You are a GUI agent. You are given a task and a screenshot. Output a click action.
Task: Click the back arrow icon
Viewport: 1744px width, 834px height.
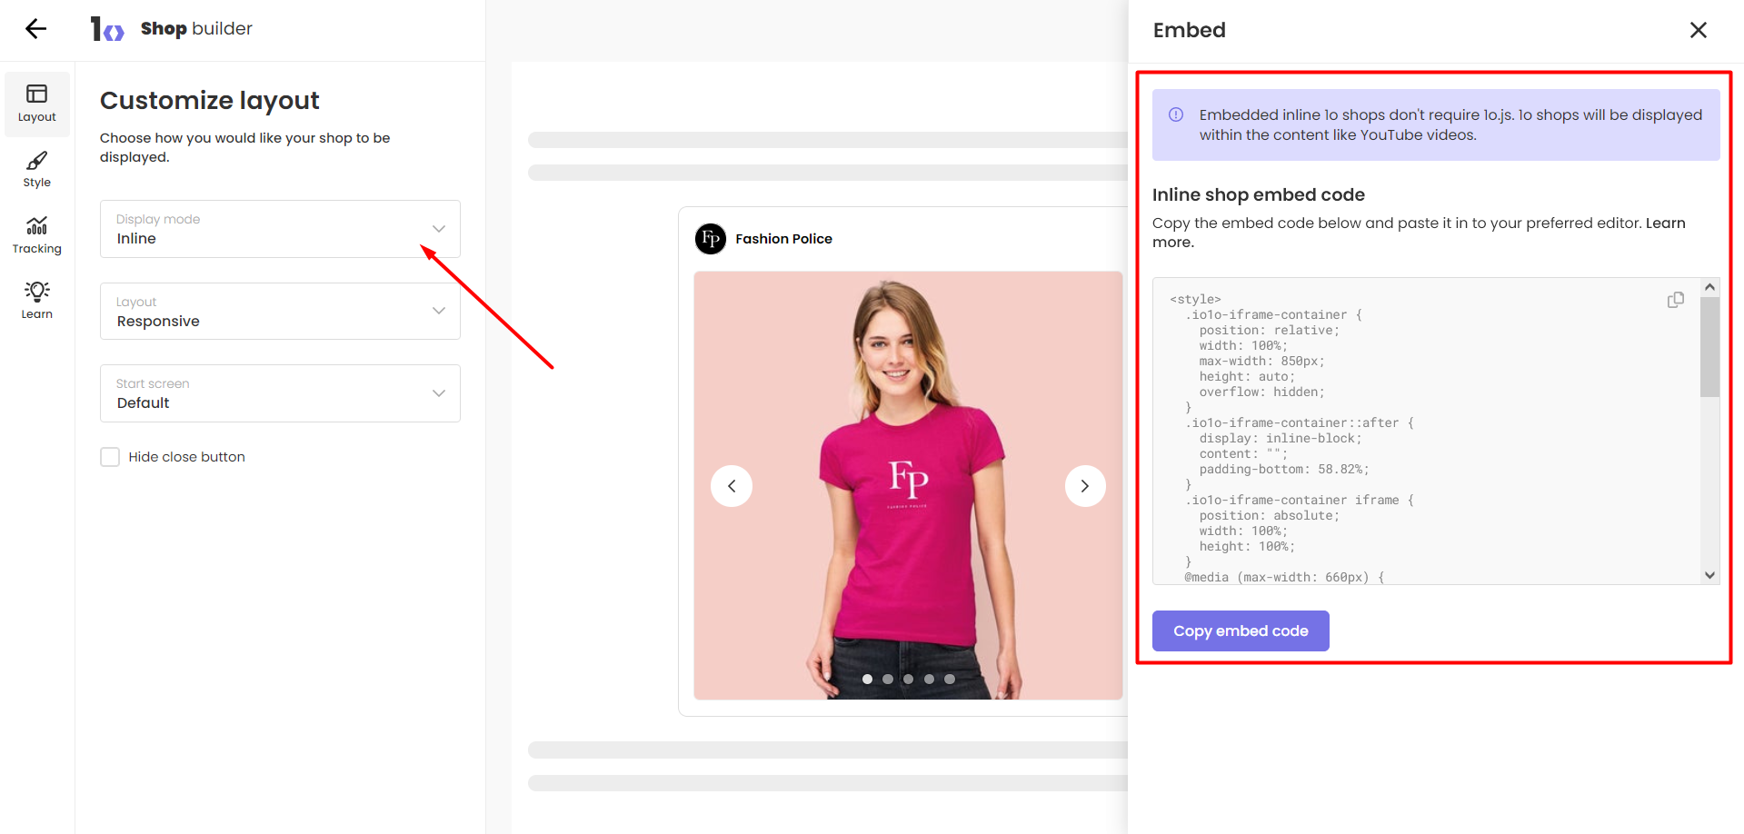(x=35, y=29)
